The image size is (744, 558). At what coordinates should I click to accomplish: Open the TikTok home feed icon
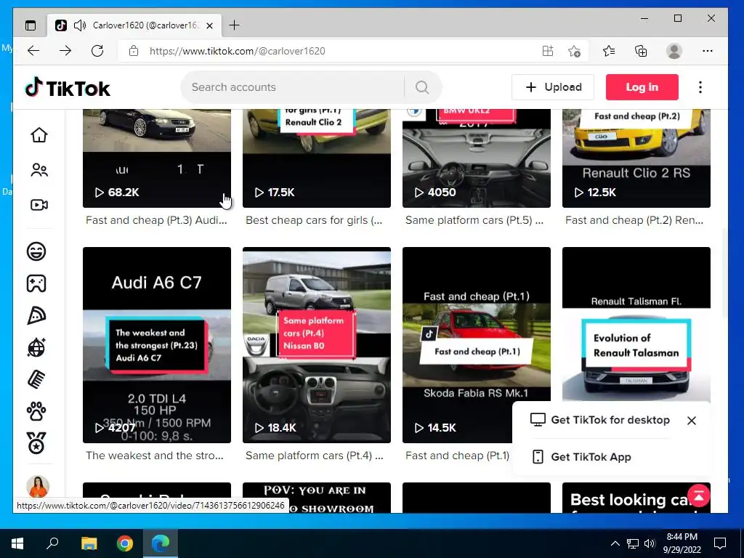pyautogui.click(x=39, y=135)
